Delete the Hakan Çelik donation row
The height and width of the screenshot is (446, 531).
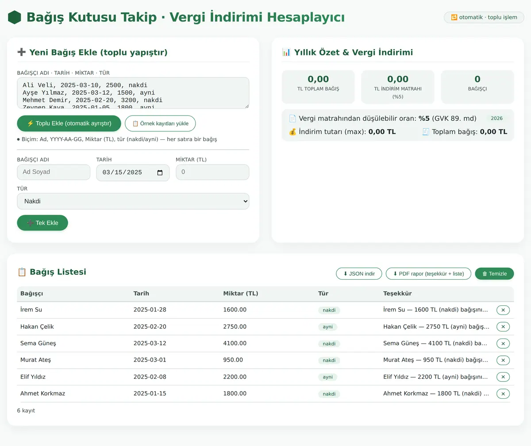point(503,327)
